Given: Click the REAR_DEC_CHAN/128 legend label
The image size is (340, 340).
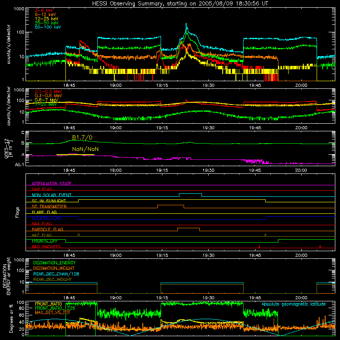Looking at the screenshot, I should (x=56, y=274).
